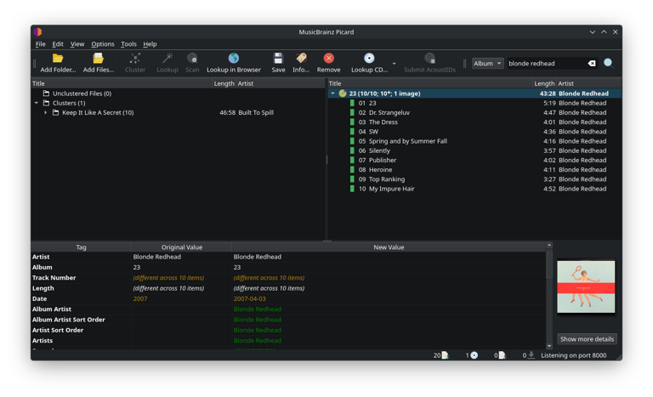Click the Original Value column header
Screen dimensions: 653x397
tap(182, 247)
